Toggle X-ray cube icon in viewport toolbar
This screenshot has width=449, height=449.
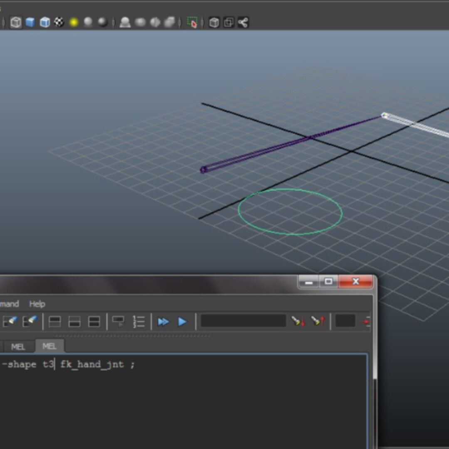pos(214,22)
